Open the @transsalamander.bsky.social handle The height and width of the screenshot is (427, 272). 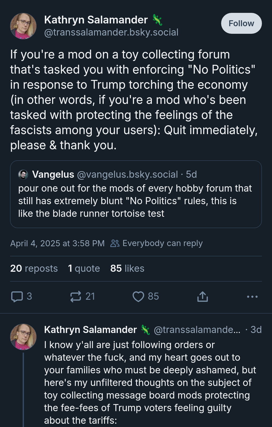[x=111, y=32]
